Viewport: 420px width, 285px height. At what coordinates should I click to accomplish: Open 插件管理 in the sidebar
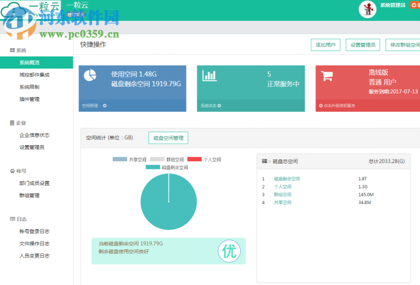(x=30, y=99)
